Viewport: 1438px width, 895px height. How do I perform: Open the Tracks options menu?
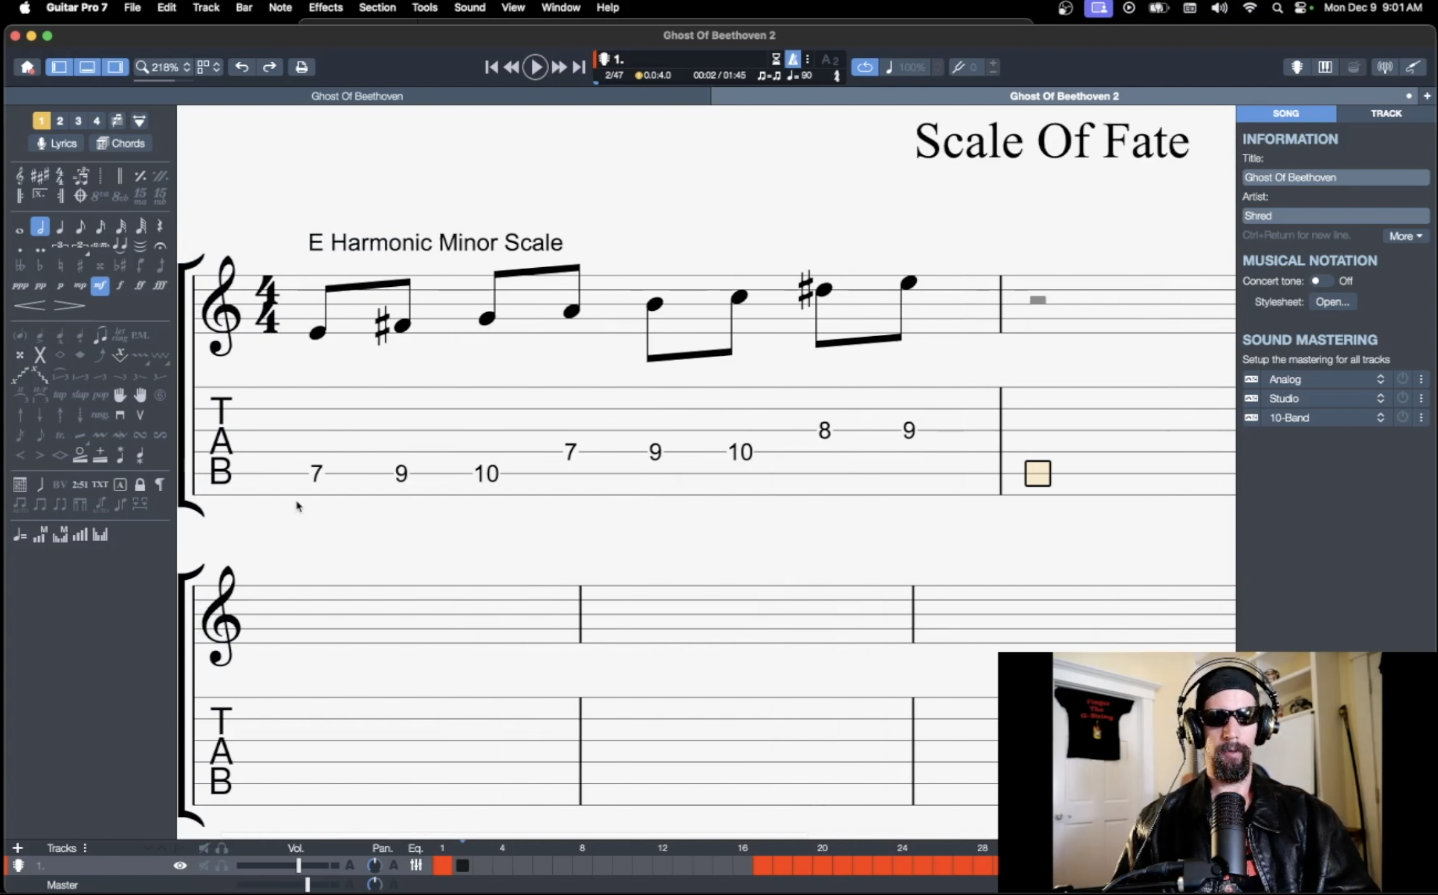pos(85,848)
